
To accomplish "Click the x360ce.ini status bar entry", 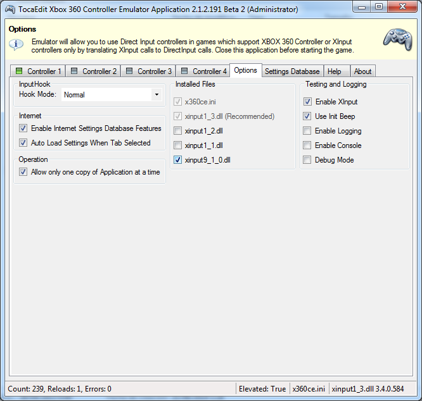I will click(x=309, y=388).
